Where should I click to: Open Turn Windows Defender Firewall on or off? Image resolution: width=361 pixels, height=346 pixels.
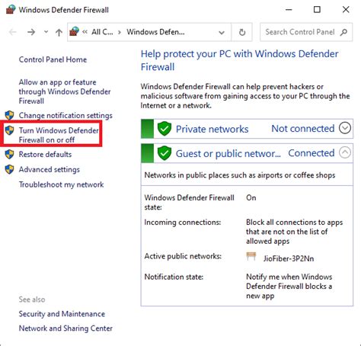[59, 135]
